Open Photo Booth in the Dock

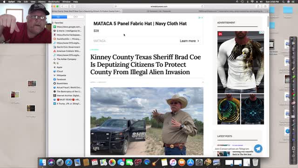click(138, 162)
